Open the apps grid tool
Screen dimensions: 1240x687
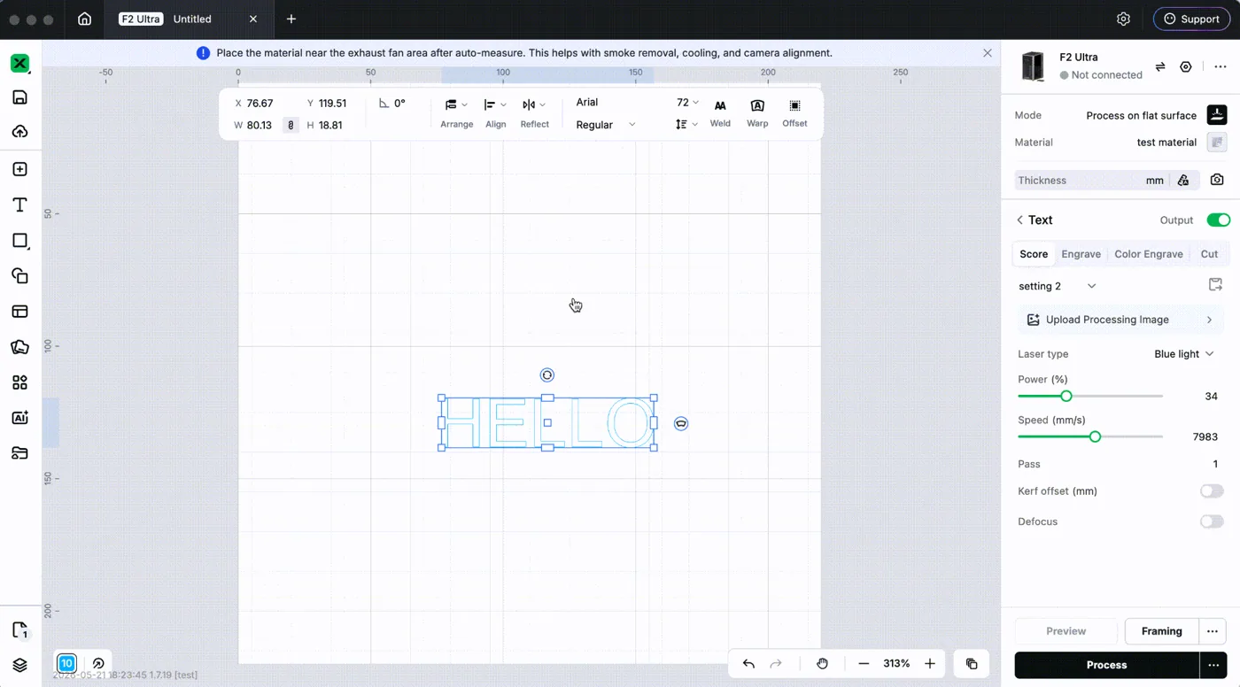19,382
